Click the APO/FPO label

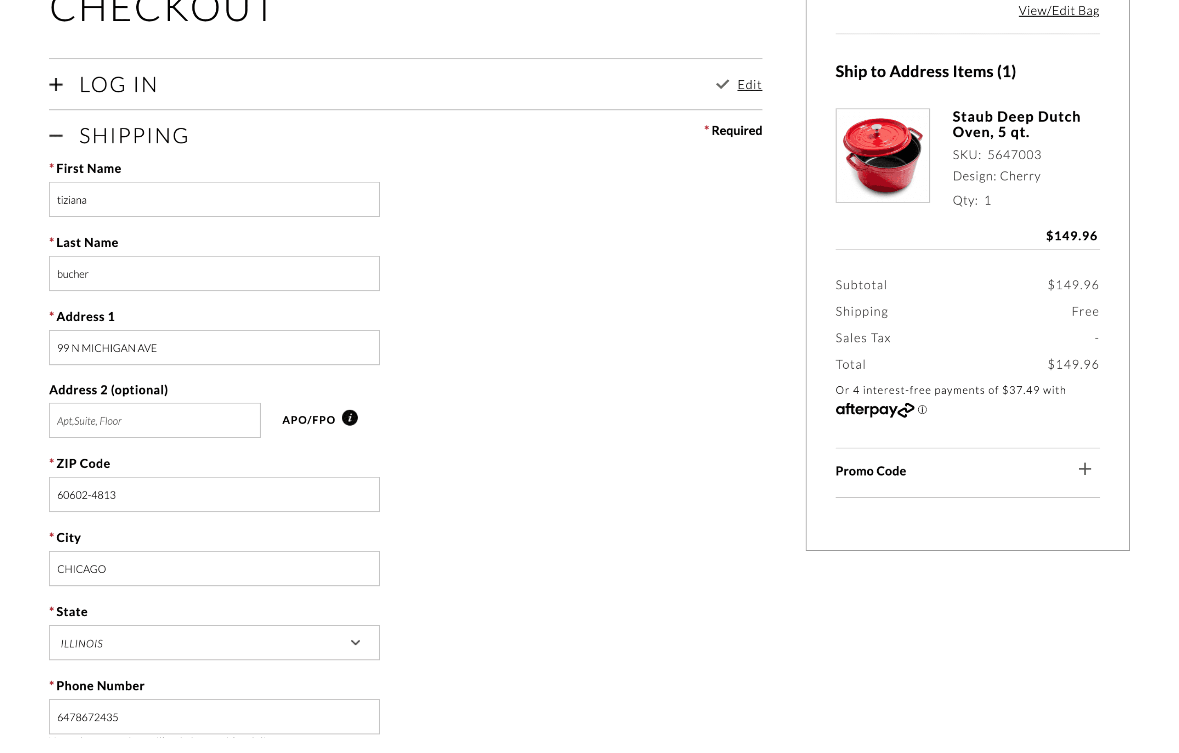tap(308, 420)
